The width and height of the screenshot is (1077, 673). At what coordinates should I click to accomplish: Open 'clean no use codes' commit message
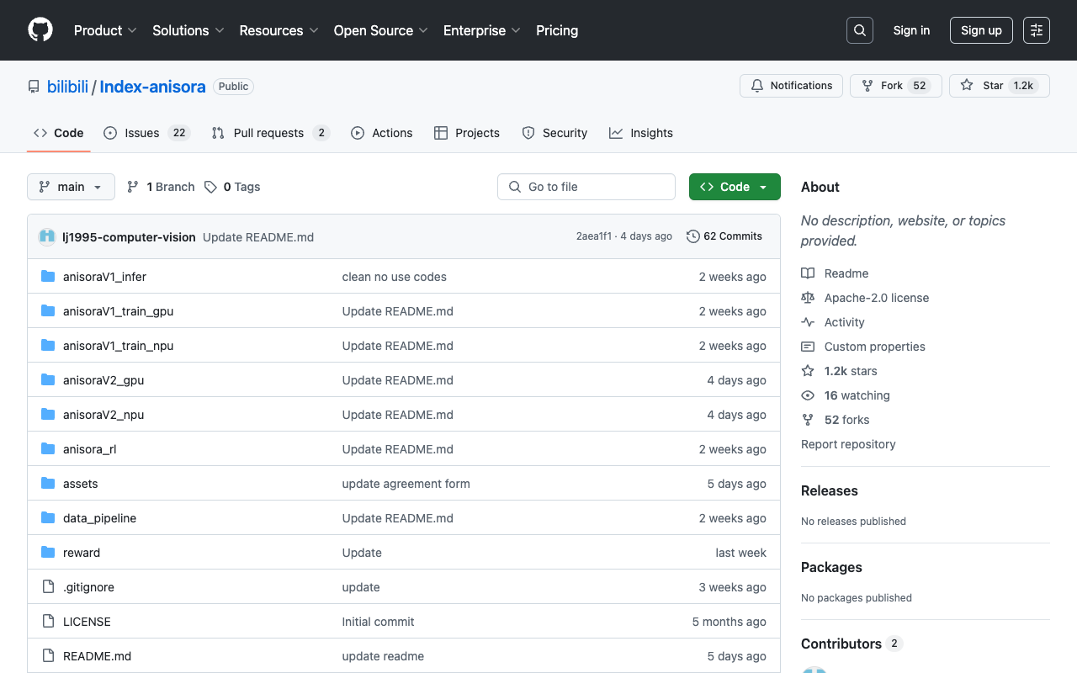(394, 277)
